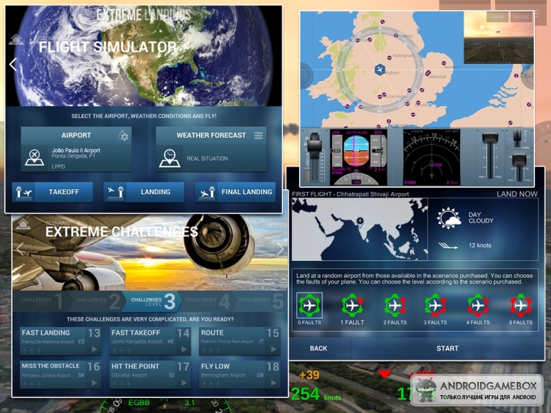
Task: Click the TAKEOFF button
Action: click(x=53, y=192)
